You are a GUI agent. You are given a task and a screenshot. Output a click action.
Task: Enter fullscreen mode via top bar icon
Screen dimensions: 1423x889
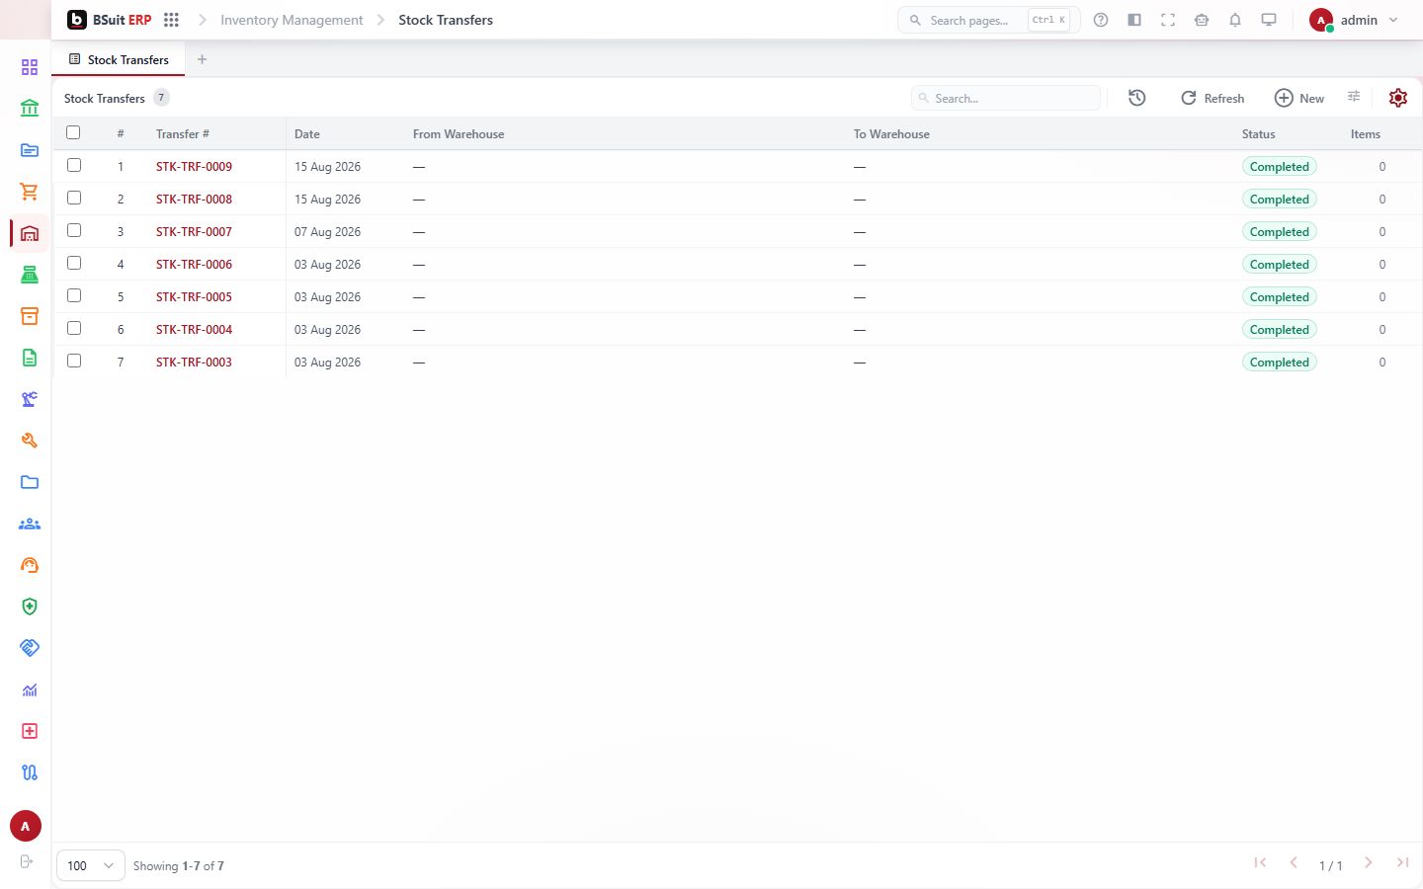(1168, 20)
